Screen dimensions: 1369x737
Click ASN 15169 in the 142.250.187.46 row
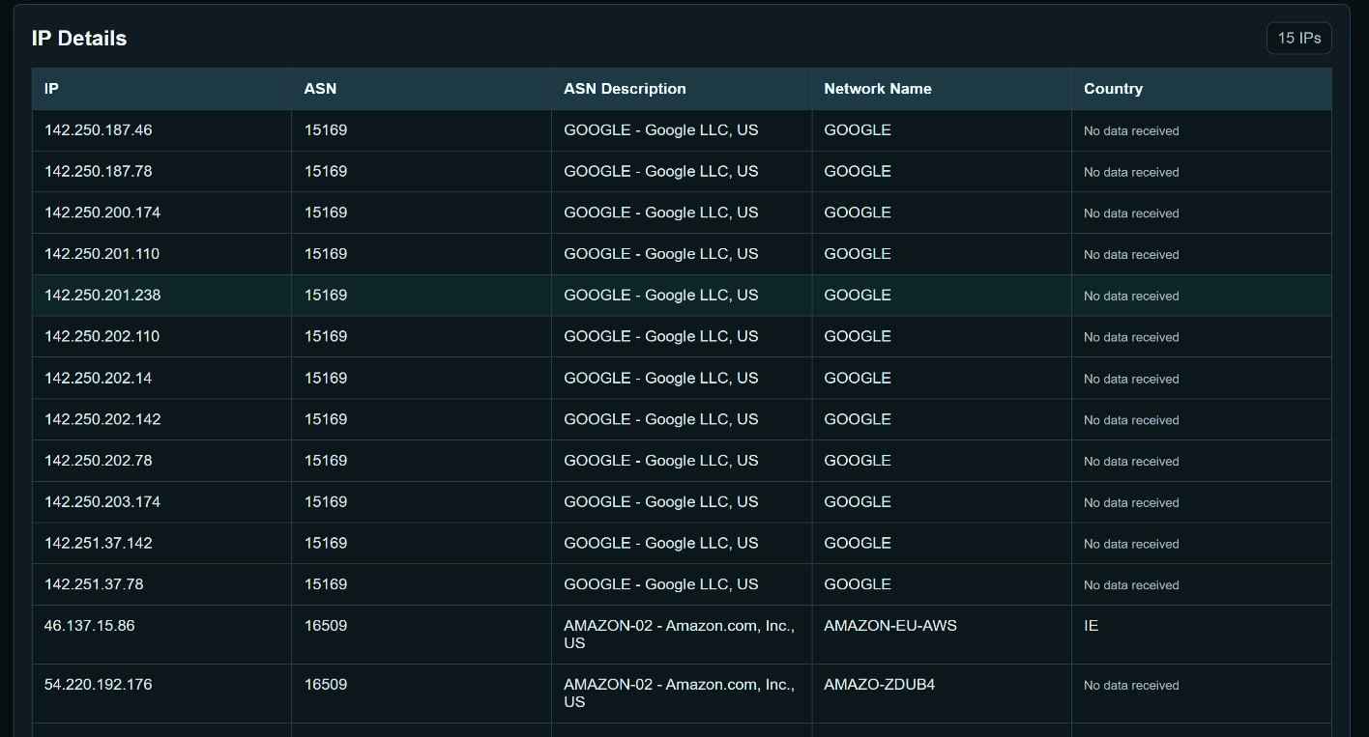click(326, 130)
